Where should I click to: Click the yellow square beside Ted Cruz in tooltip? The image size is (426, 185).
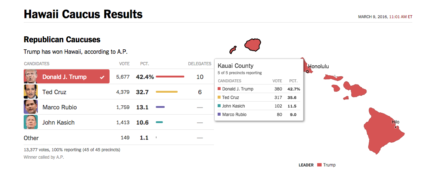219,98
